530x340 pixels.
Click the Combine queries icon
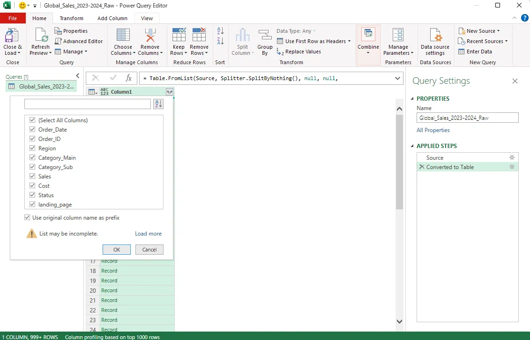(368, 36)
